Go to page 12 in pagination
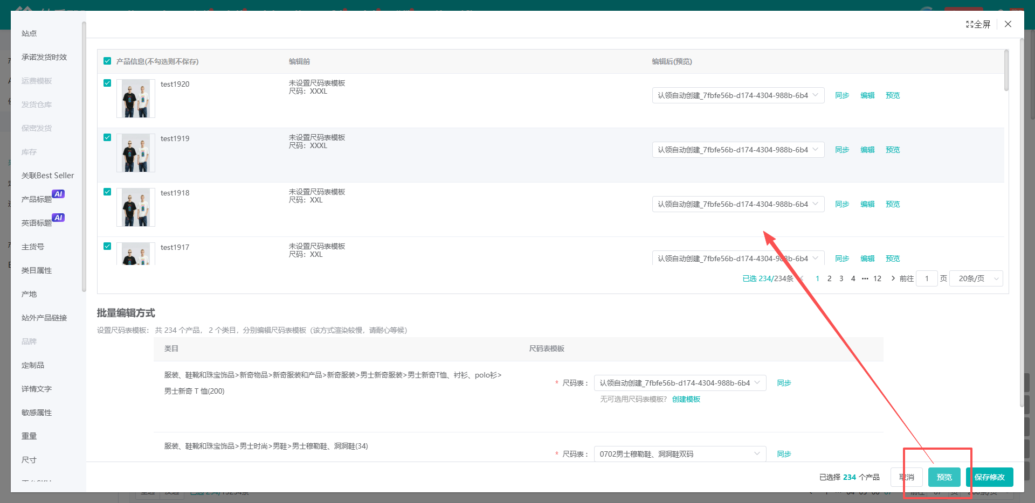1035x503 pixels. pyautogui.click(x=877, y=278)
